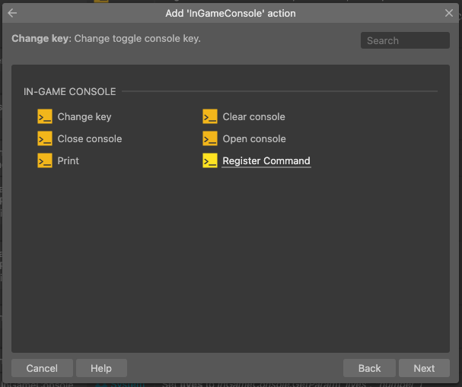Choose the 'Close console' action text

[x=90, y=139]
